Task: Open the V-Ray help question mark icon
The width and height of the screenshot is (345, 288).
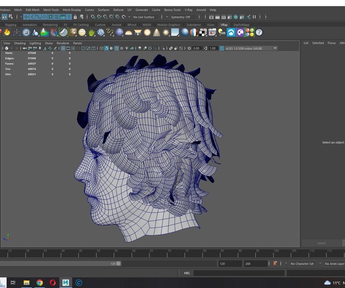Action: (x=259, y=32)
